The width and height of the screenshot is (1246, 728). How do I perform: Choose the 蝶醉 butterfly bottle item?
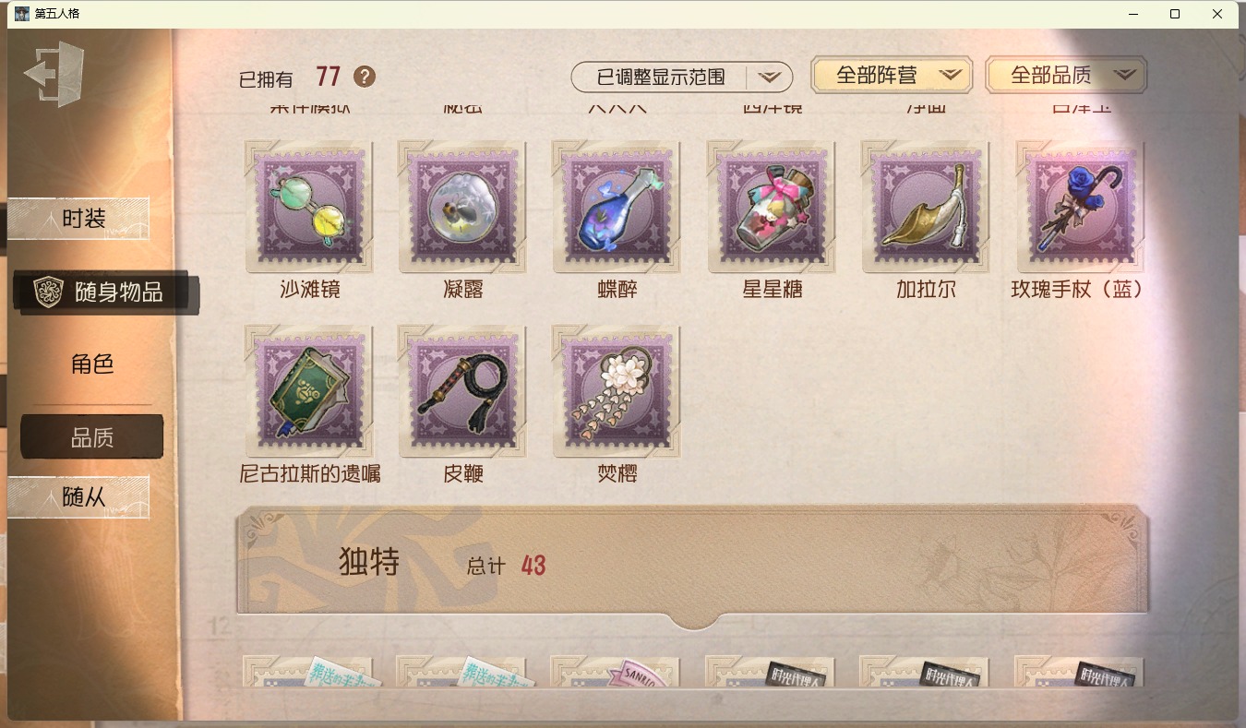(x=617, y=208)
